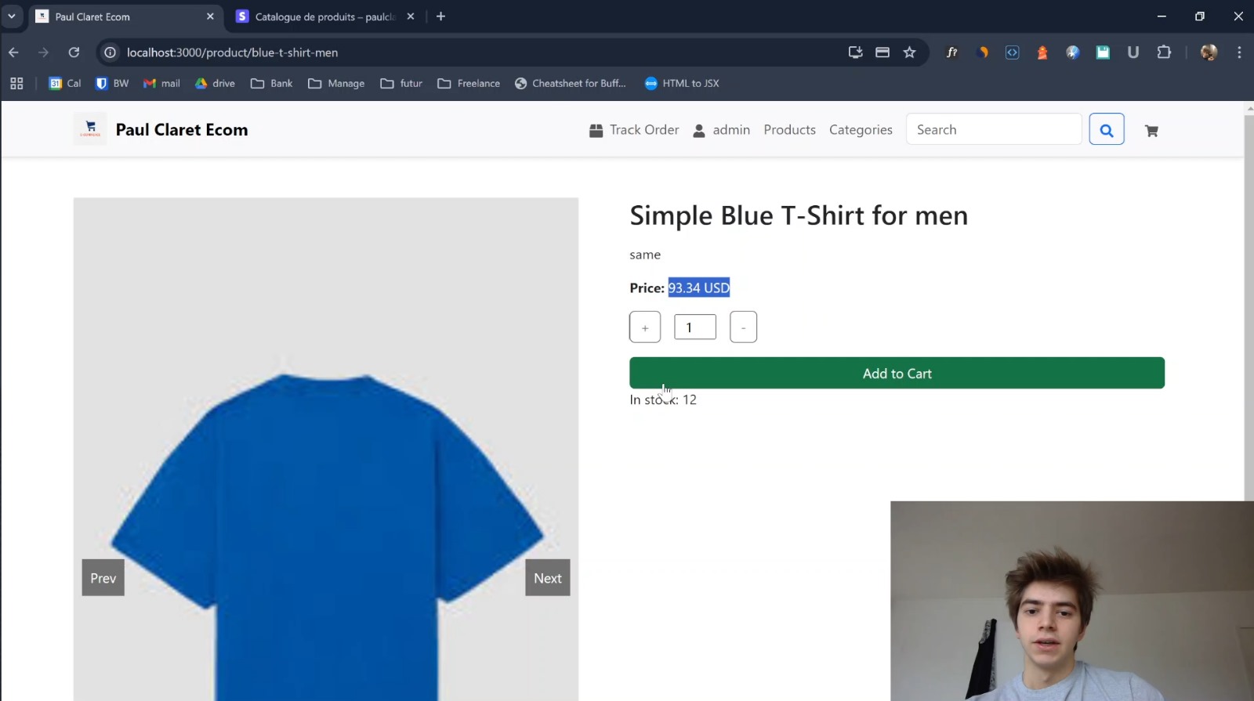Open the fonts 'f?' extension icon
Image resolution: width=1254 pixels, height=701 pixels.
[x=951, y=52]
